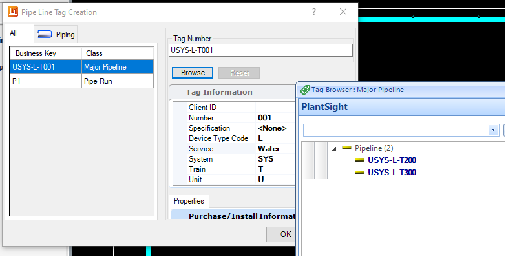This screenshot has height=257, width=506.
Task: Click the disabled Reset button
Action: click(x=239, y=73)
